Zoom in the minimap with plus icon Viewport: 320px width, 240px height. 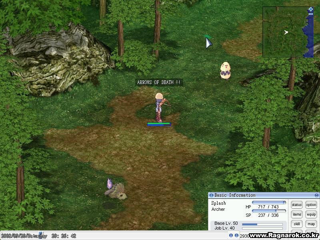[x=311, y=9]
